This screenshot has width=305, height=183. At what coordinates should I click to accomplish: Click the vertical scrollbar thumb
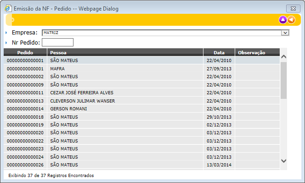click(x=284, y=80)
